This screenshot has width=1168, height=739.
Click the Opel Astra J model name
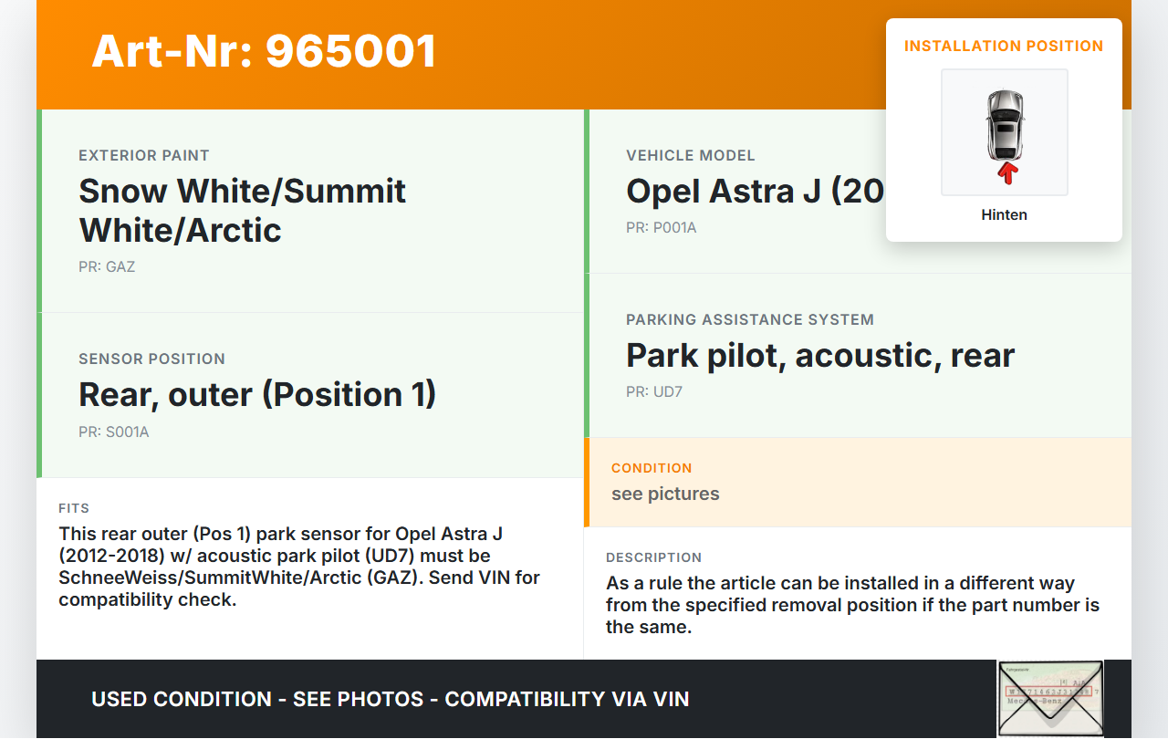click(756, 191)
